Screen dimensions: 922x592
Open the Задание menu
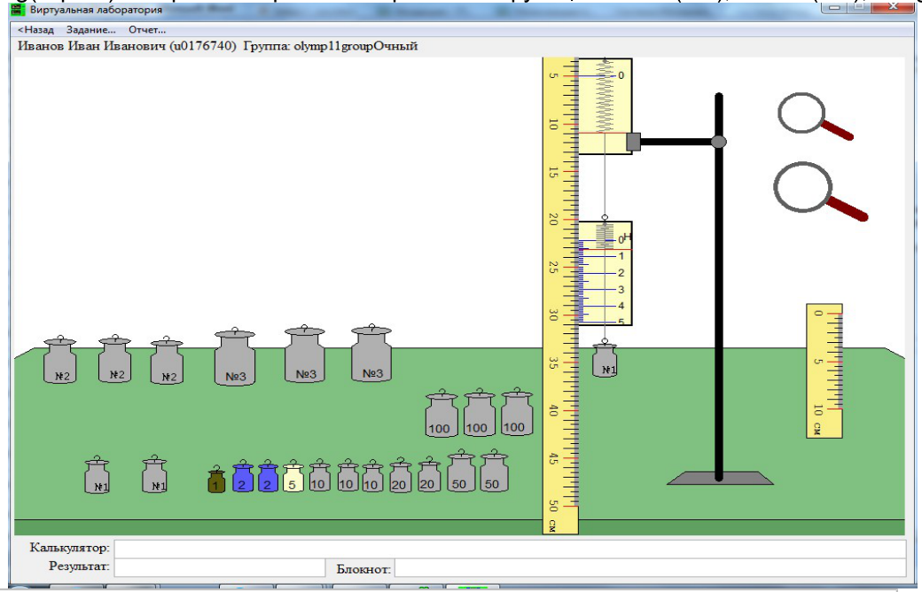point(90,29)
